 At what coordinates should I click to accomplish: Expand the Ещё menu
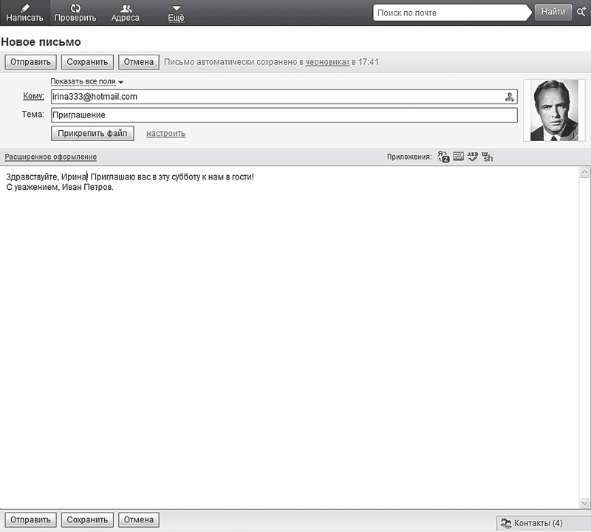(x=176, y=13)
